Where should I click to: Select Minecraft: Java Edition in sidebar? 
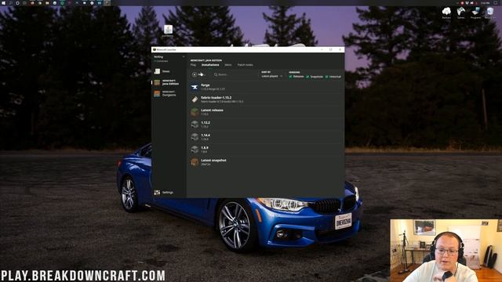[x=166, y=82]
